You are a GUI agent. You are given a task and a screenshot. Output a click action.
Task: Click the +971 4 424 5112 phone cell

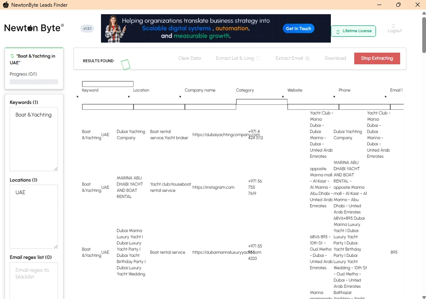pos(255,134)
